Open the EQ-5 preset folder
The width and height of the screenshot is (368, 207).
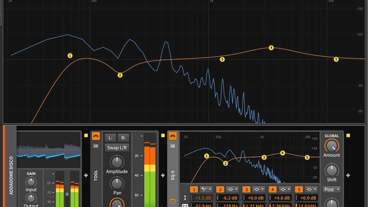[173, 146]
